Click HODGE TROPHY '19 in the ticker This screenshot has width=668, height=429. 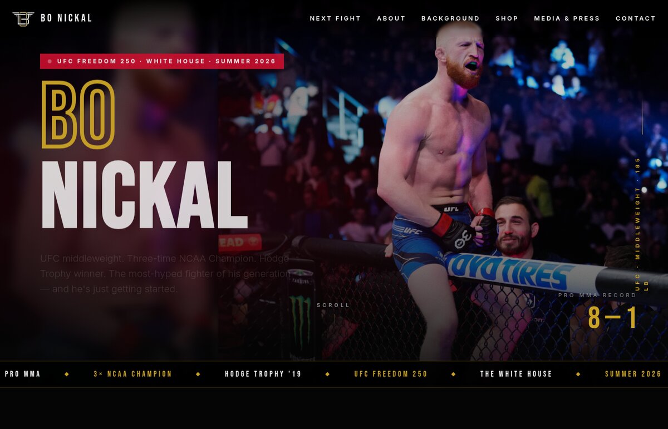click(263, 374)
